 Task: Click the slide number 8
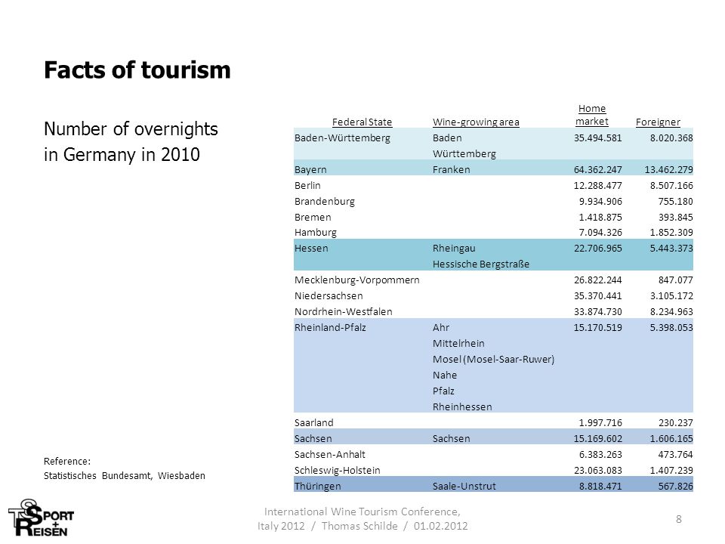click(x=678, y=519)
